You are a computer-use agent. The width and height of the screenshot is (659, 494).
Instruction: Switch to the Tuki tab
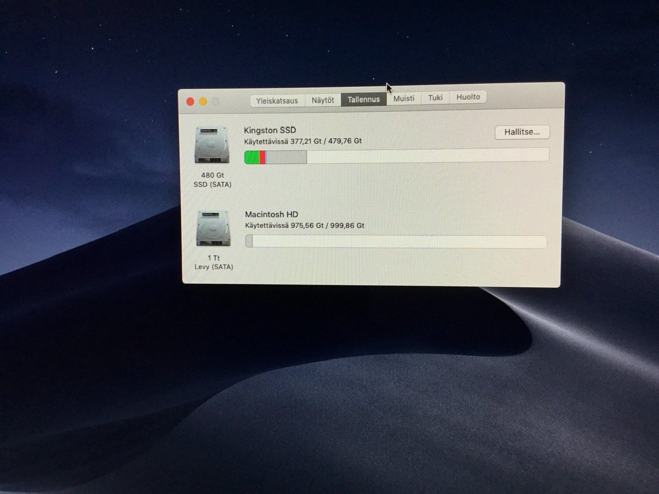pos(435,98)
